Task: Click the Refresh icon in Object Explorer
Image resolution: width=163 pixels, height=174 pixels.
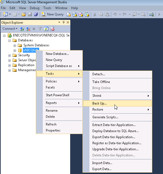Action: [x=46, y=29]
